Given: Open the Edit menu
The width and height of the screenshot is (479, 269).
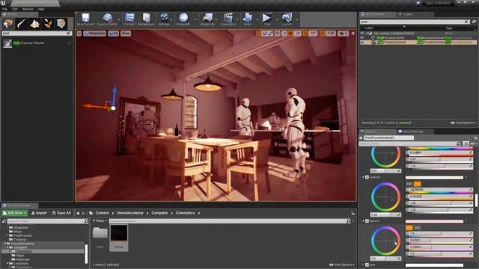Looking at the screenshot, I should pyautogui.click(x=15, y=9).
